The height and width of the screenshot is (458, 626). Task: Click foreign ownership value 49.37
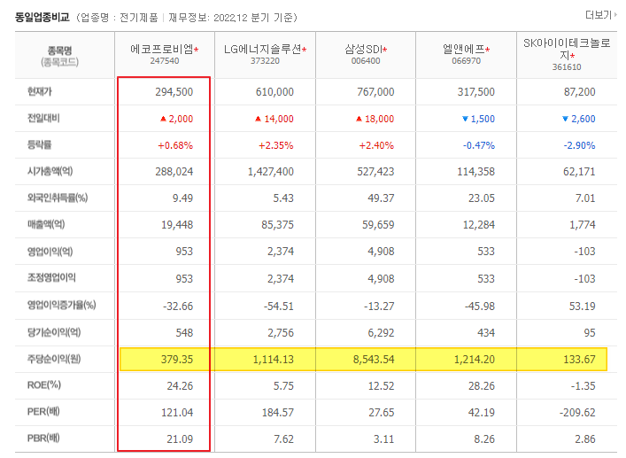point(381,198)
